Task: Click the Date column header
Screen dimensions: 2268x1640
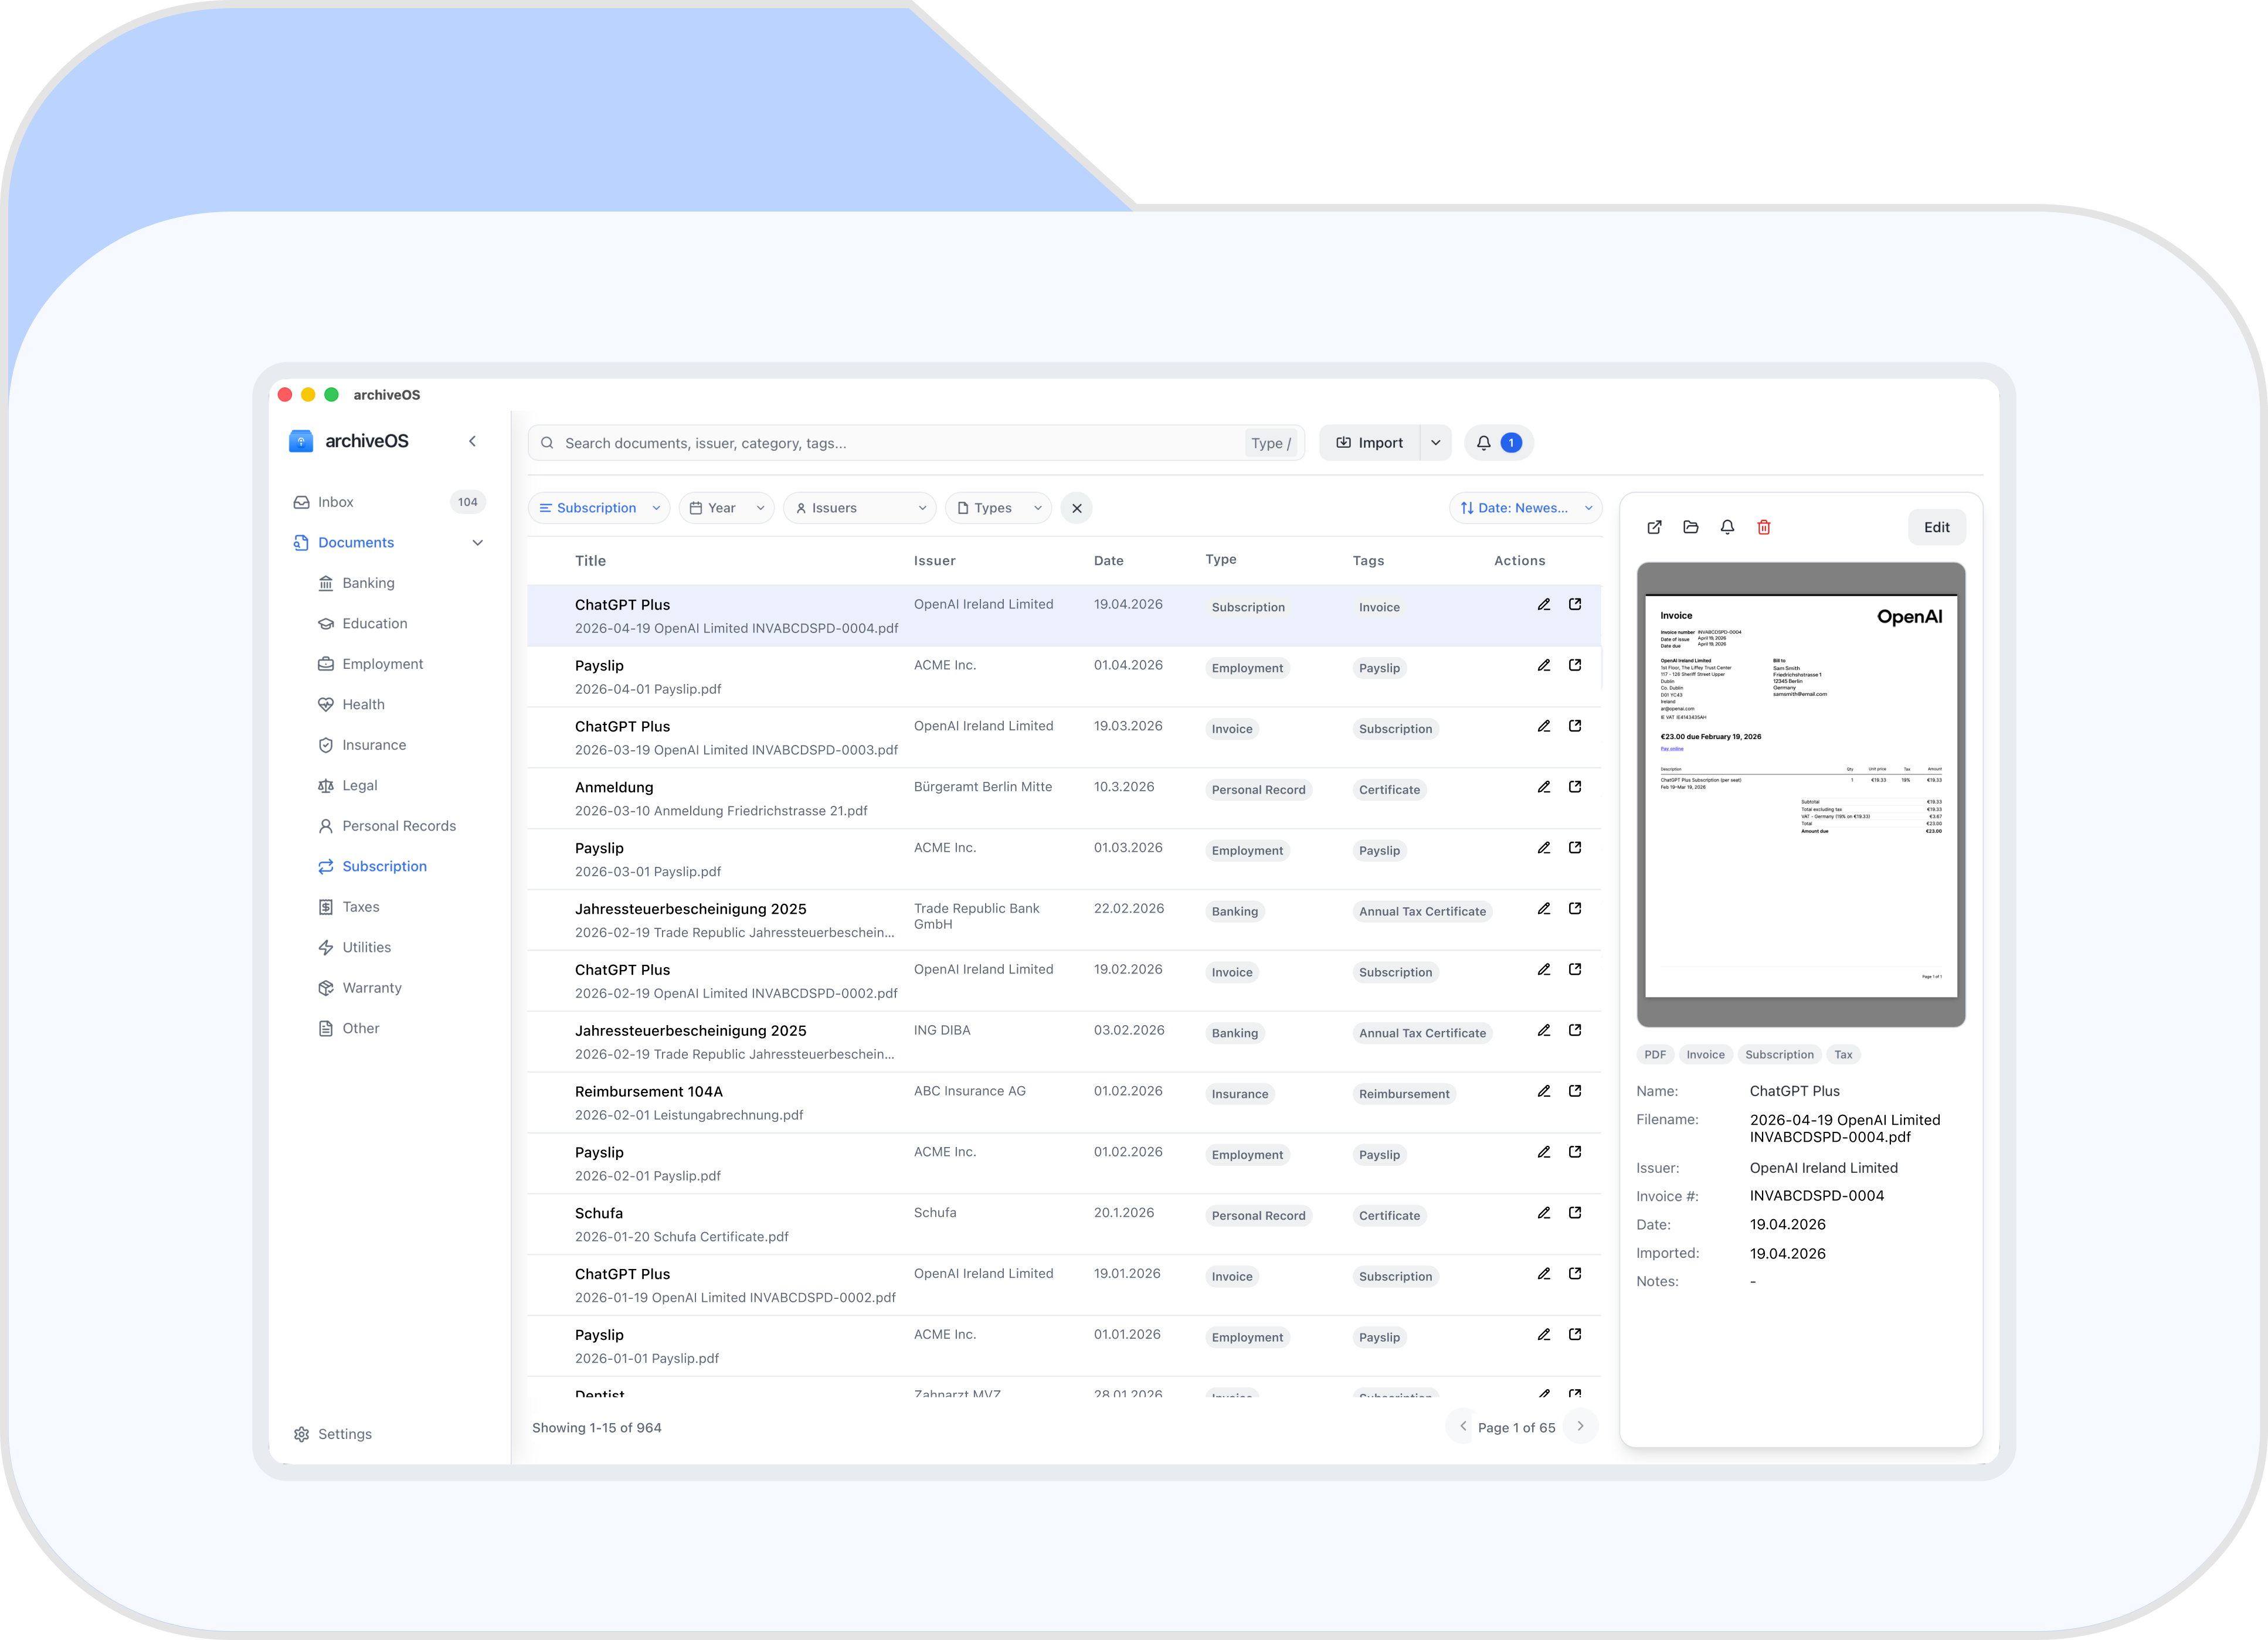Action: [1108, 561]
